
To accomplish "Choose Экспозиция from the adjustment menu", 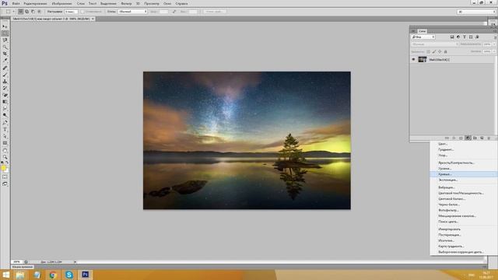I will [x=464, y=180].
